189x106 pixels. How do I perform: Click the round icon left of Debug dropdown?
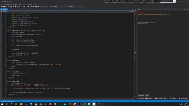[x=51, y=6]
